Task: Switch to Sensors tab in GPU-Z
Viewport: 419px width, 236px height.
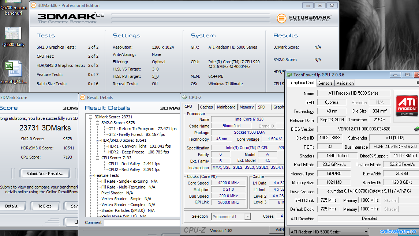Action: (x=325, y=83)
